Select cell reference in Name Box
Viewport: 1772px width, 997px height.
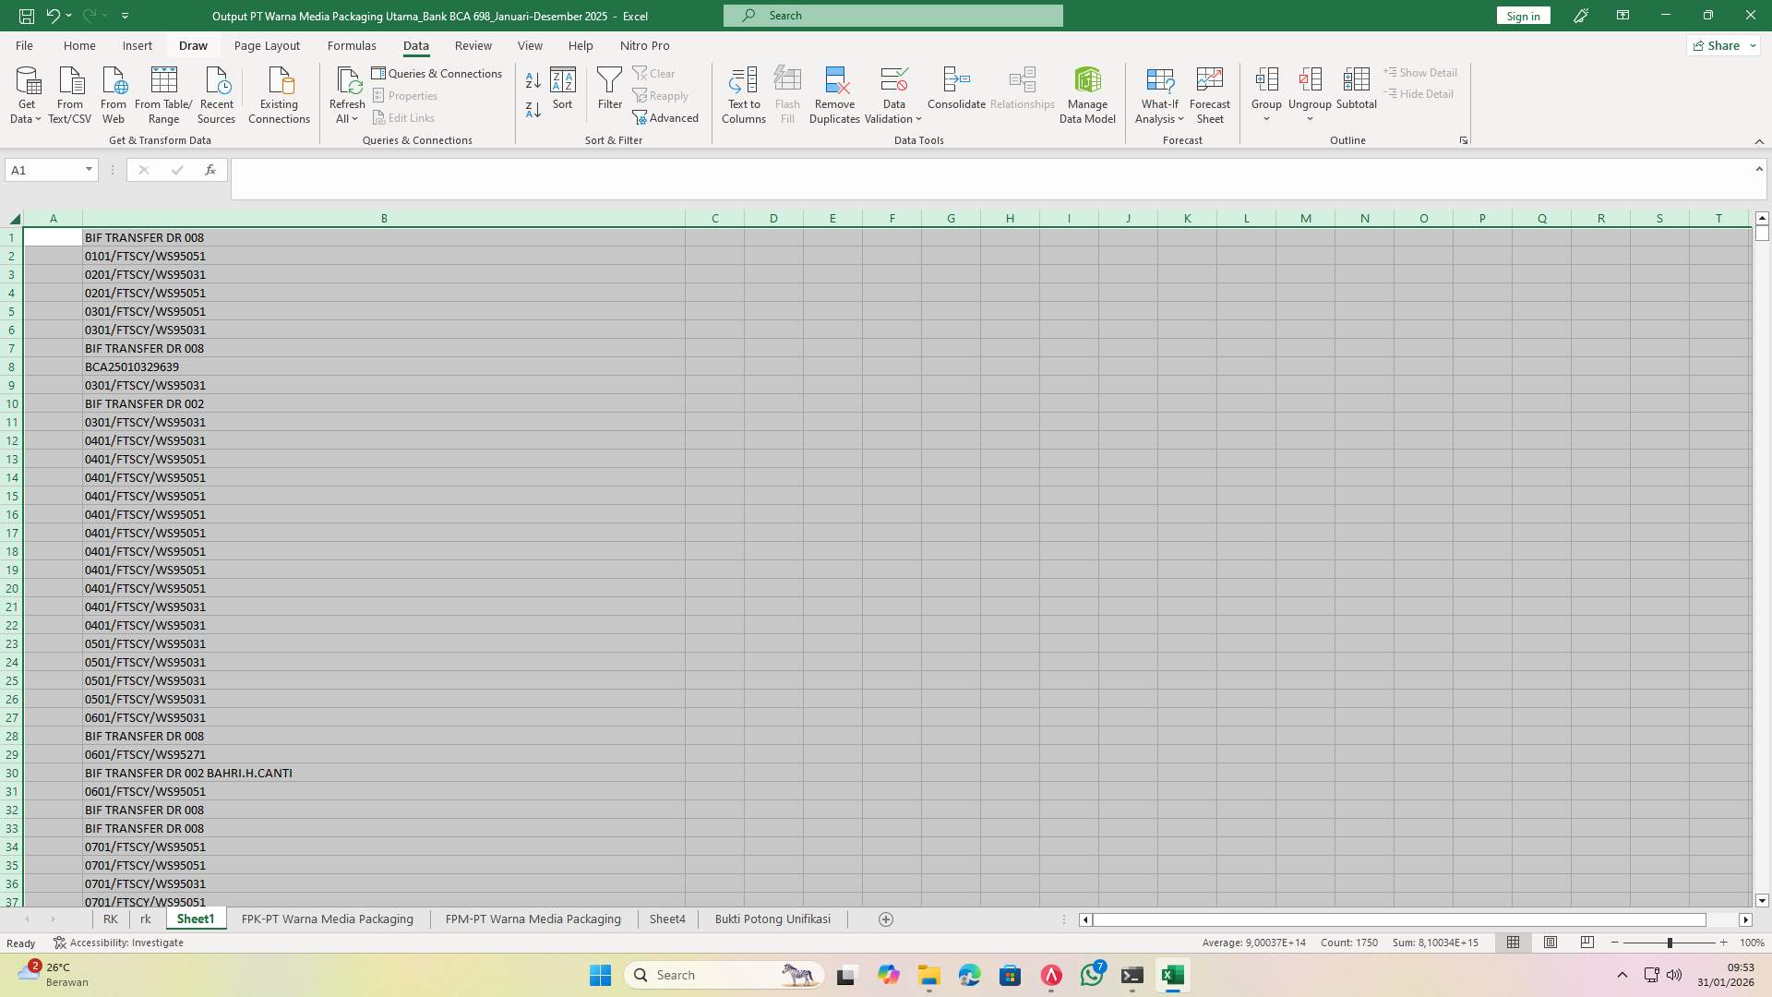[44, 169]
